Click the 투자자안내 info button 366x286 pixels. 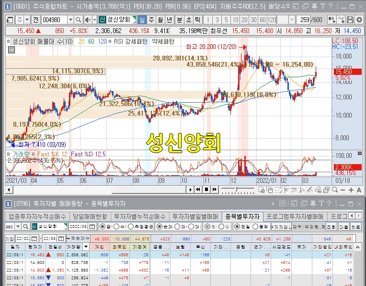[x=281, y=227]
